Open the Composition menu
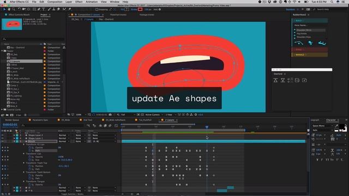This screenshot has width=349, height=196. [x=55, y=2]
